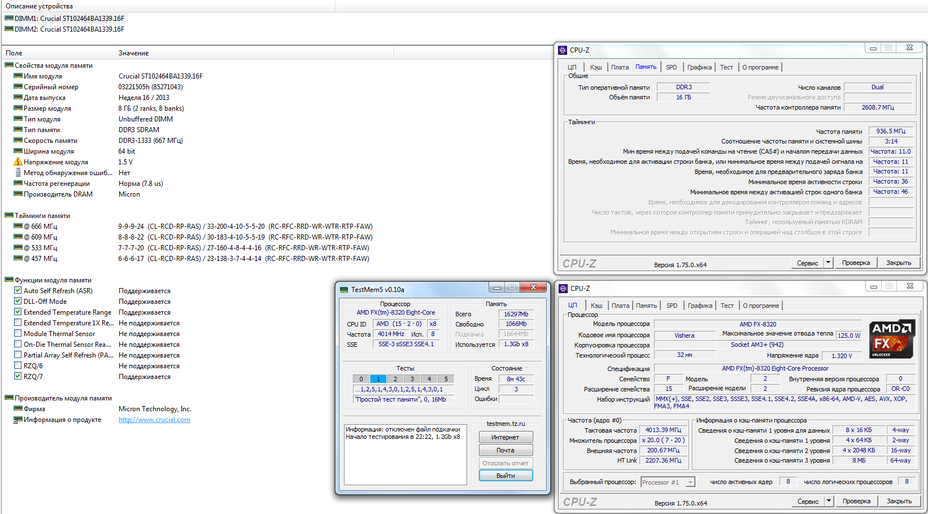Click the TestMem5 title bar icon
This screenshot has width=928, height=514.
343,289
